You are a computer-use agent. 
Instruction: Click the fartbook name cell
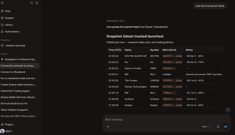click(x=129, y=99)
